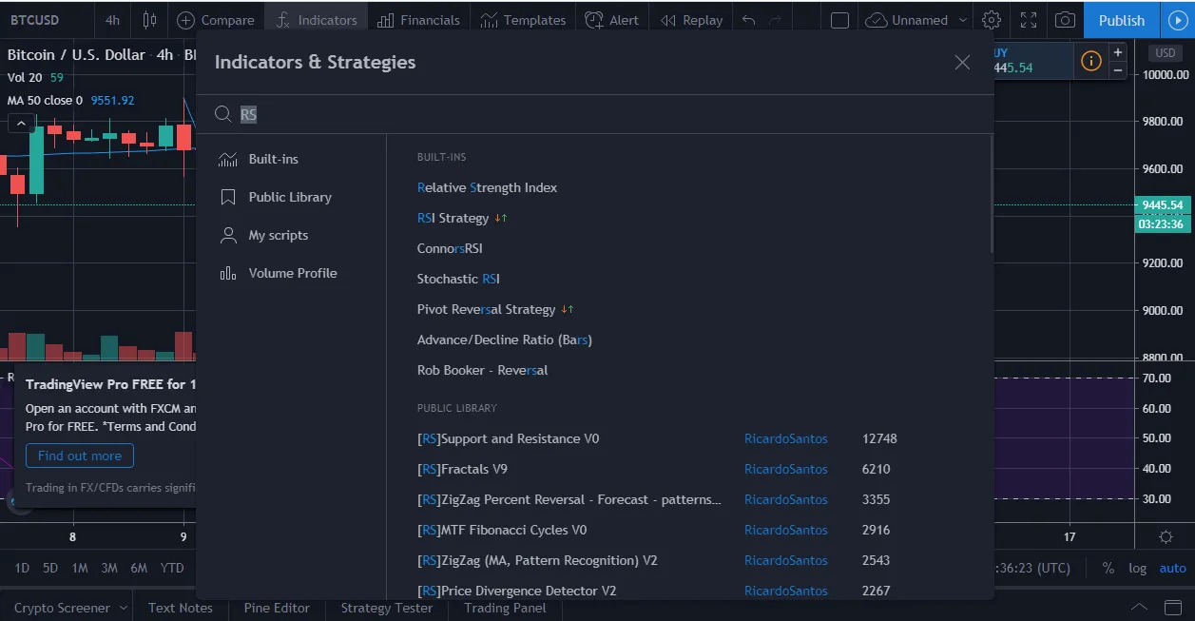1195x621 pixels.
Task: Set range to 6M
Action: pos(139,568)
